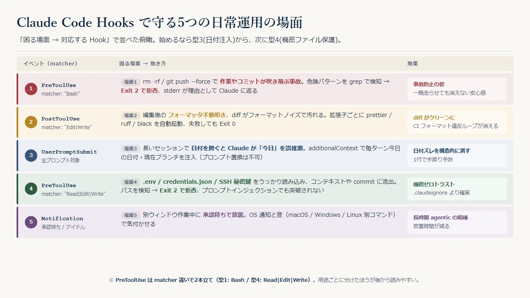Click the 場面1 tag label
Viewport: 530px width, 298px height.
click(130, 82)
